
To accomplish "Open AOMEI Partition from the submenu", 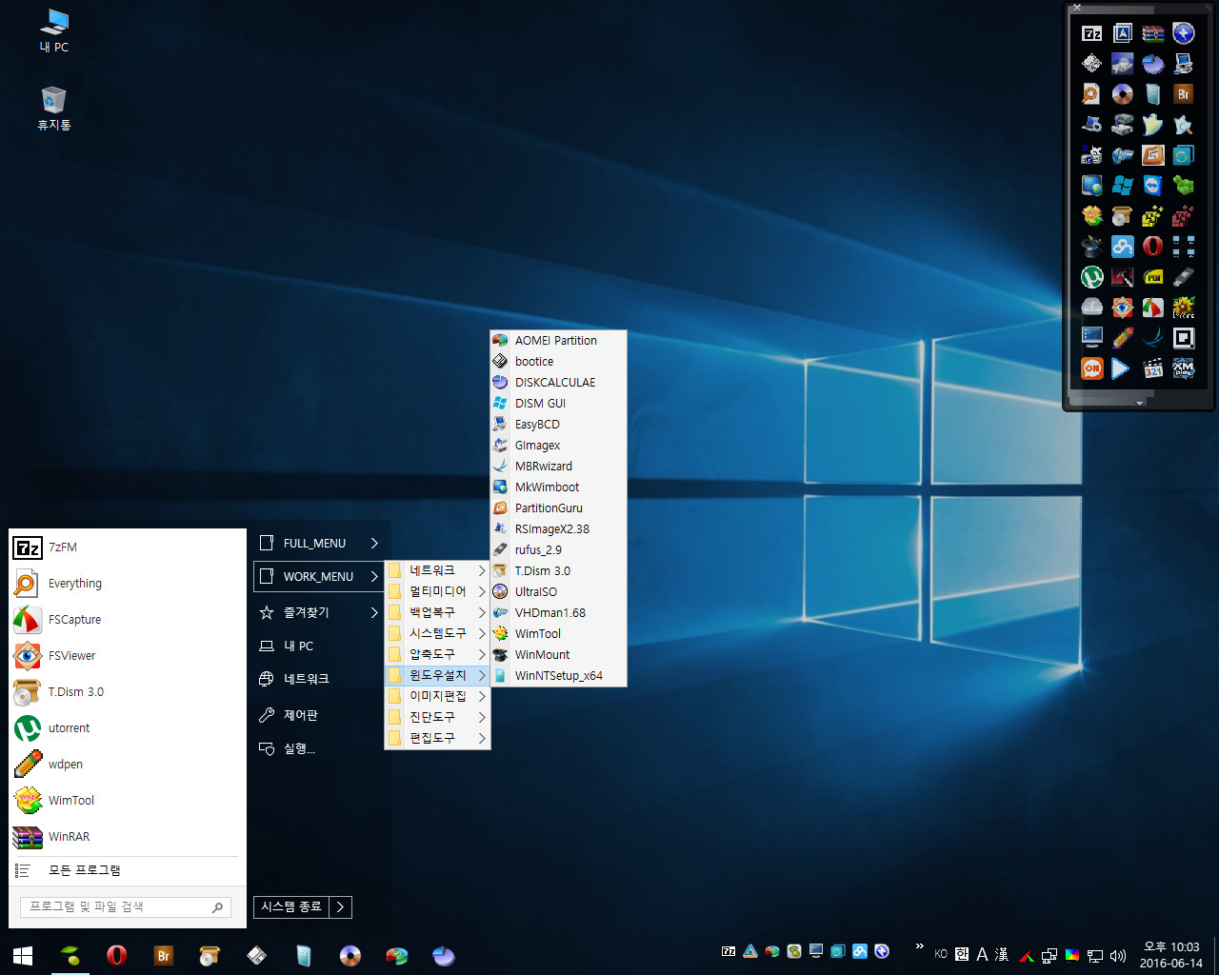I will click(558, 340).
